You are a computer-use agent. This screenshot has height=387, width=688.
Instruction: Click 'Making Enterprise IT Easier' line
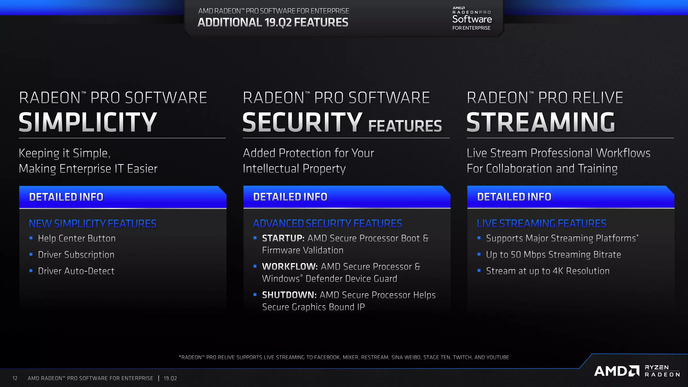[88, 169]
